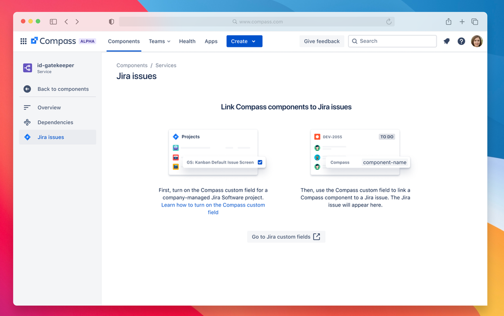Reload the page with refresh icon
This screenshot has height=316, width=504.
click(x=389, y=22)
